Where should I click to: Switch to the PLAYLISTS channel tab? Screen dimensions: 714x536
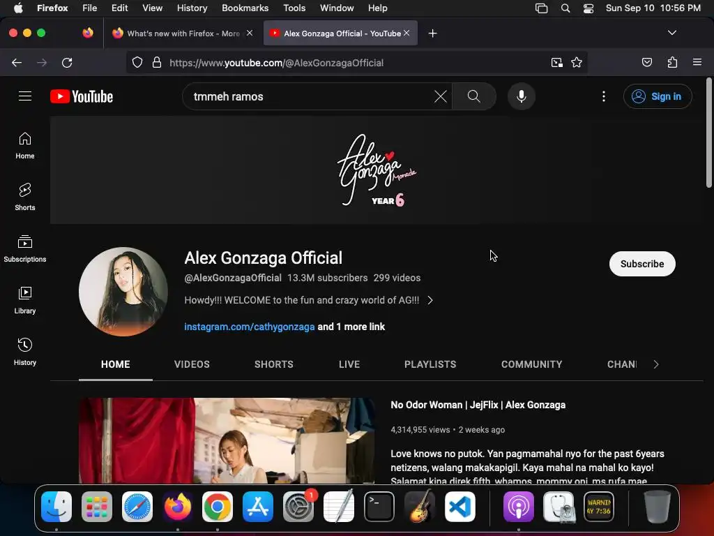(430, 364)
